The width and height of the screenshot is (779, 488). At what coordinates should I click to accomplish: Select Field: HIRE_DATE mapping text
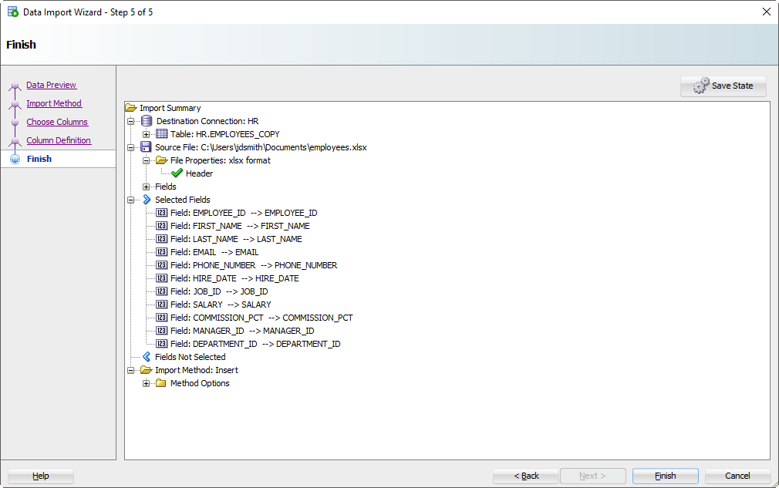(x=234, y=278)
